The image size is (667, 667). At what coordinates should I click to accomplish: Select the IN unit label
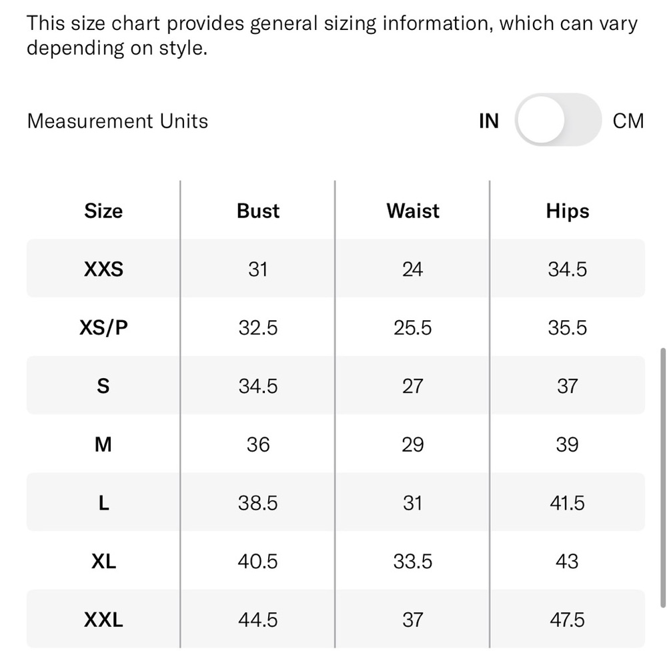[489, 121]
